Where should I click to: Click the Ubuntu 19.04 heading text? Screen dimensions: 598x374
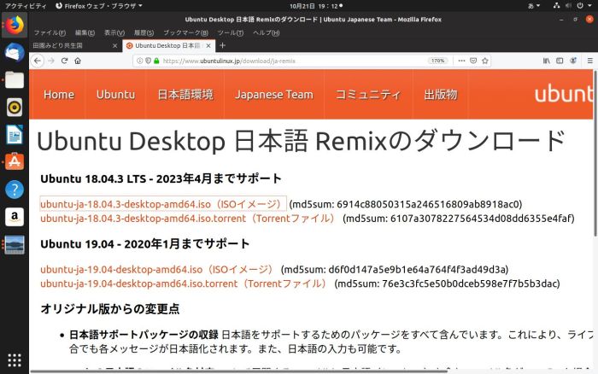click(145, 243)
